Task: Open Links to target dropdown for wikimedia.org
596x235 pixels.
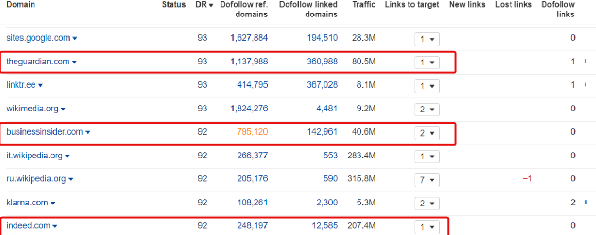Action: point(427,110)
